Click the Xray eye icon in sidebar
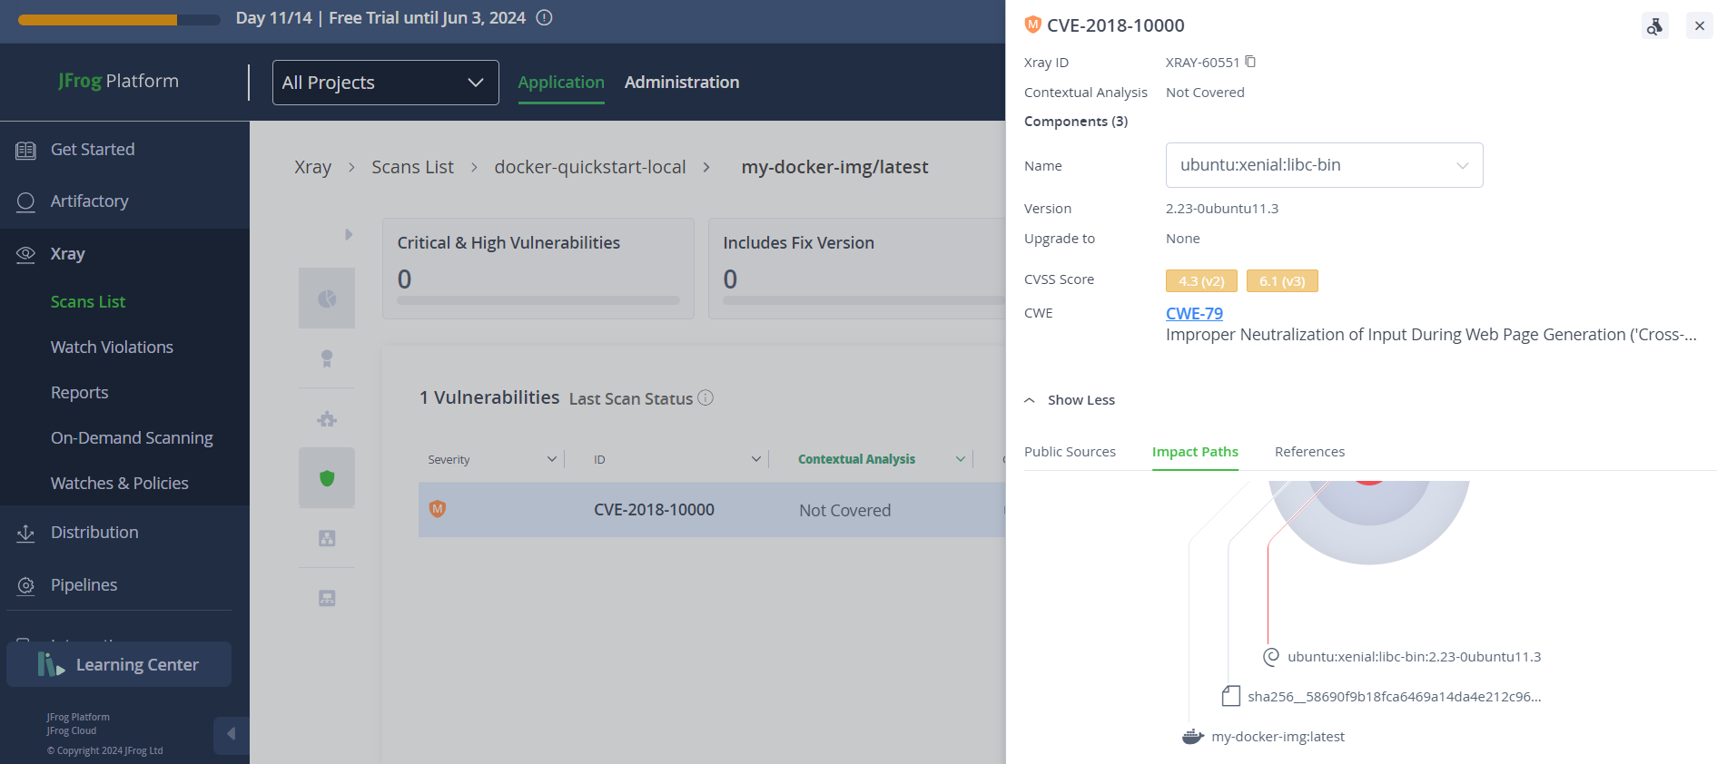 point(25,254)
